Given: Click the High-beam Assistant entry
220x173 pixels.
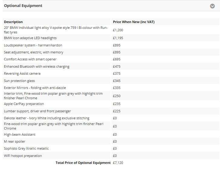Looking at the screenshot, I should [x=20, y=134].
